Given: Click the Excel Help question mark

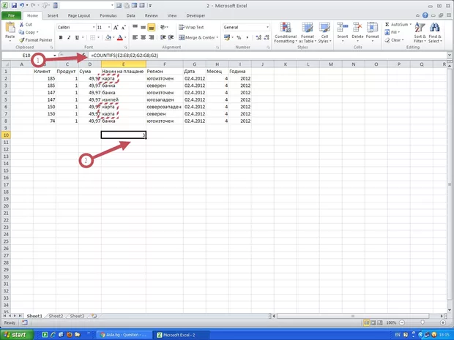Looking at the screenshot, I should click(425, 15).
